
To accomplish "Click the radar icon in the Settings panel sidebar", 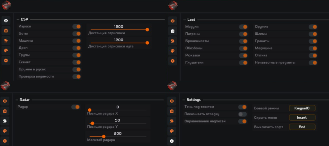I will 172,121.
